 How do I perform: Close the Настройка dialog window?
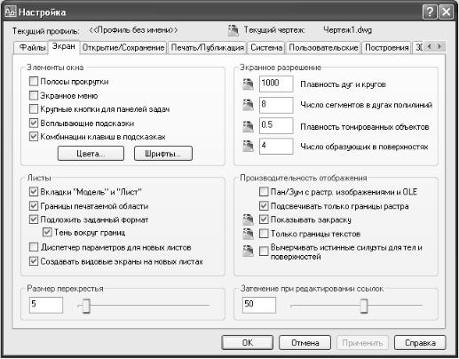pos(446,12)
